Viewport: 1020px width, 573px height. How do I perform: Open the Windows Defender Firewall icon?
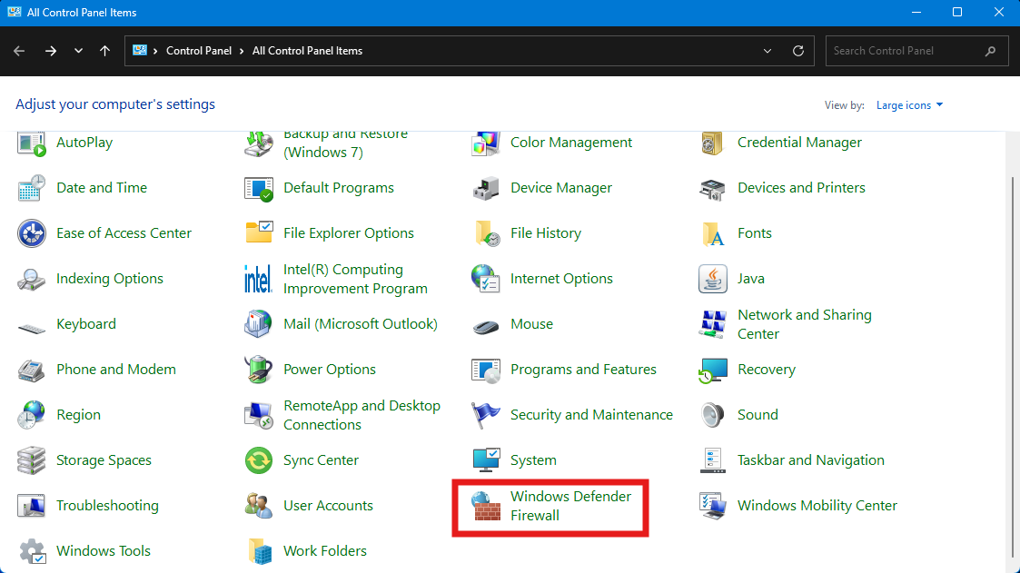pyautogui.click(x=486, y=506)
